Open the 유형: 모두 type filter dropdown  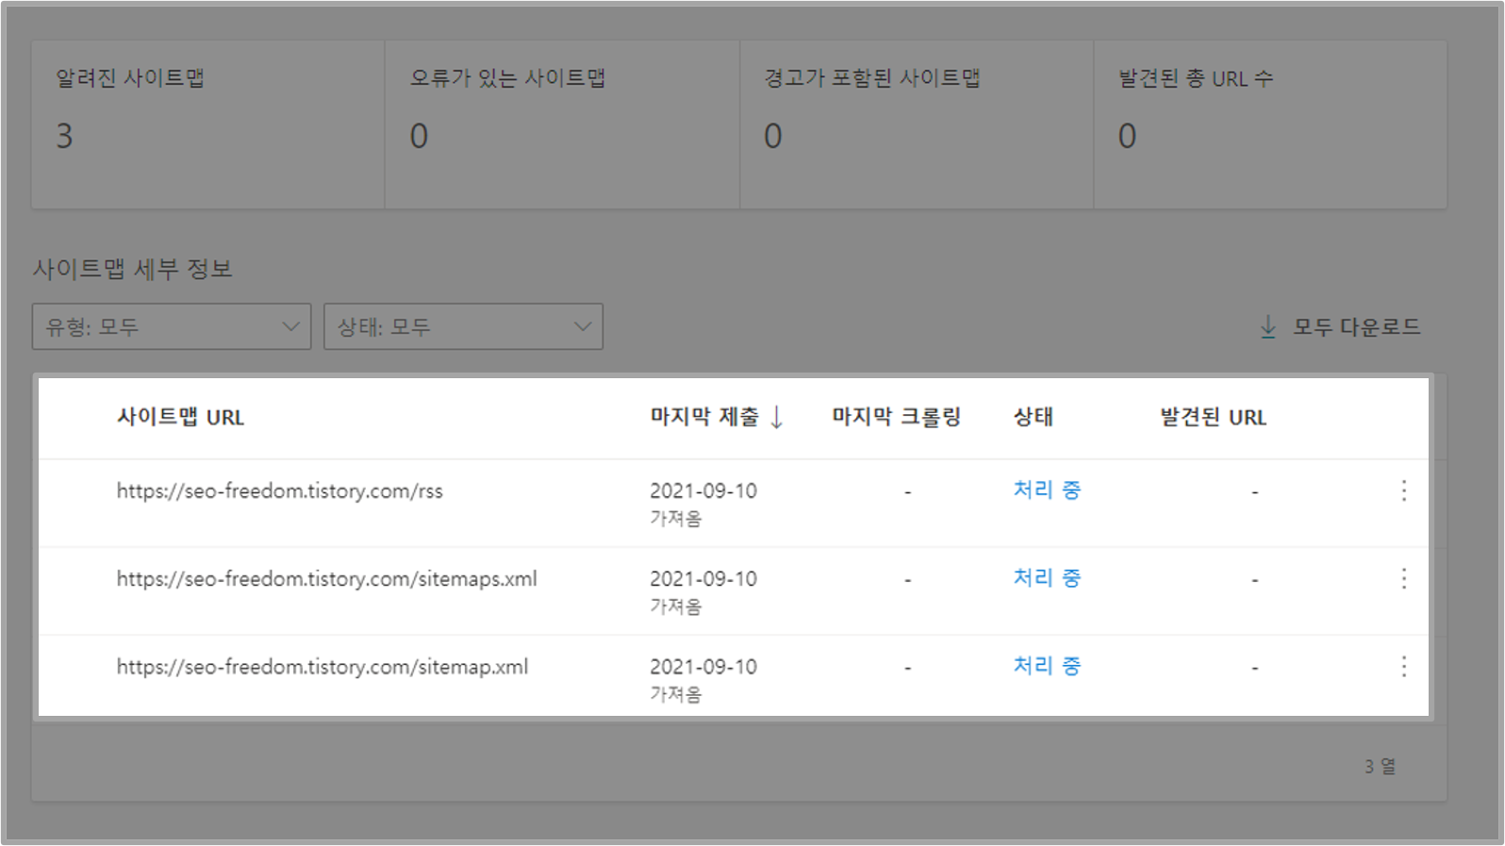tap(172, 326)
